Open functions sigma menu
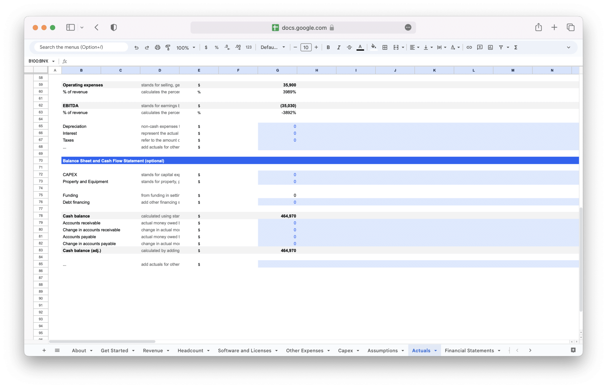This screenshot has width=607, height=388. coord(516,47)
